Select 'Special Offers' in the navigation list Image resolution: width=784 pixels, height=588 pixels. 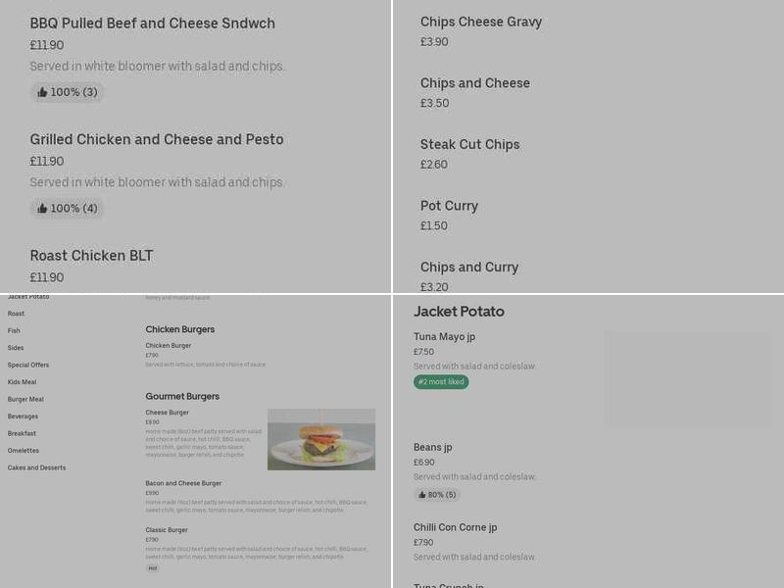click(x=26, y=365)
